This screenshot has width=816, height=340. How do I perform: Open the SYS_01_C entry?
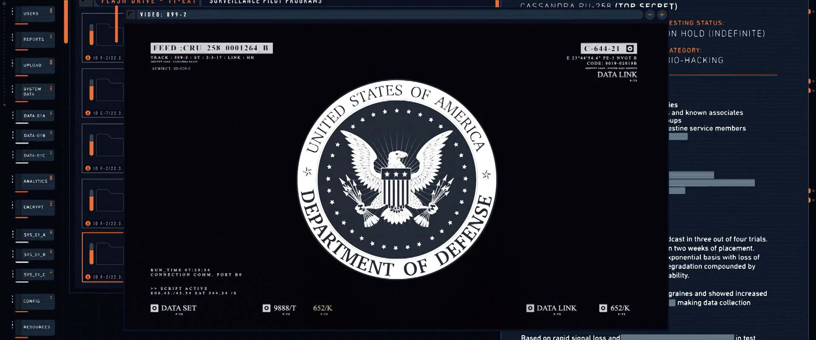(x=35, y=275)
